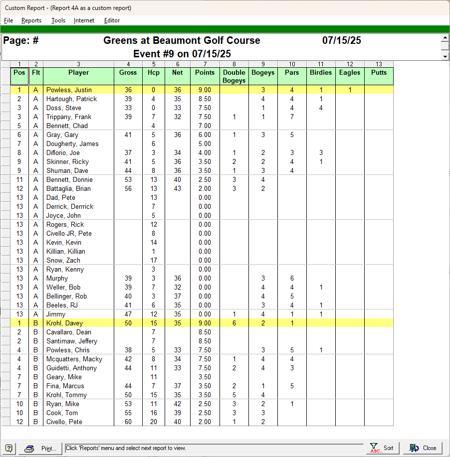The height and width of the screenshot is (457, 450).
Task: Open the Internet menu
Action: (x=84, y=20)
